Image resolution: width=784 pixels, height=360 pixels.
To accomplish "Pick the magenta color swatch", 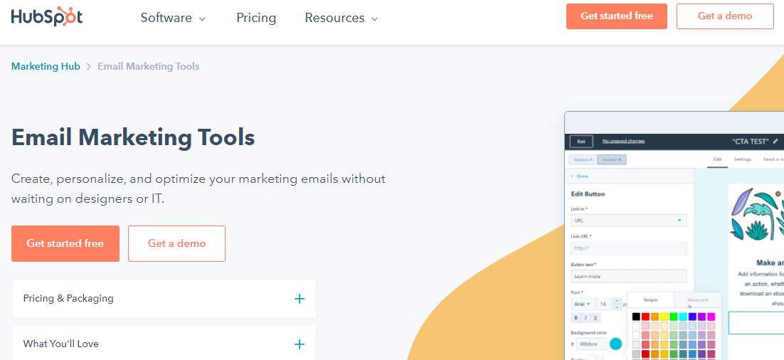I will (x=711, y=317).
